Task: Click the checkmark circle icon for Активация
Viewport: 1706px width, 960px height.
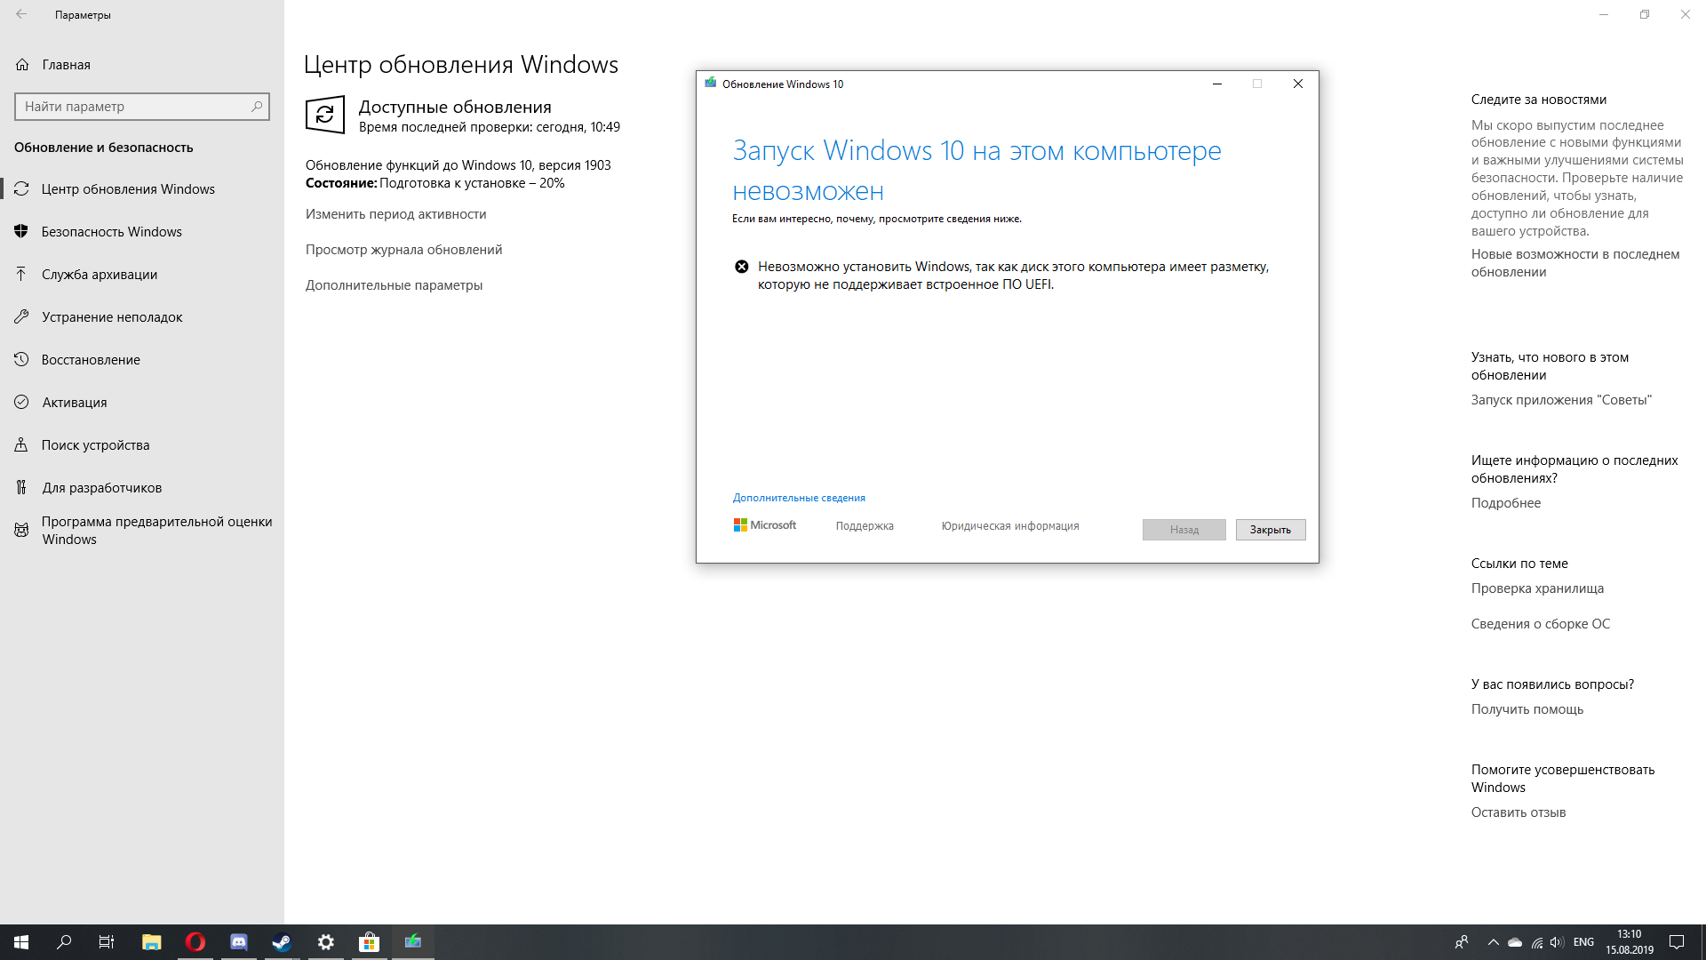Action: click(22, 402)
